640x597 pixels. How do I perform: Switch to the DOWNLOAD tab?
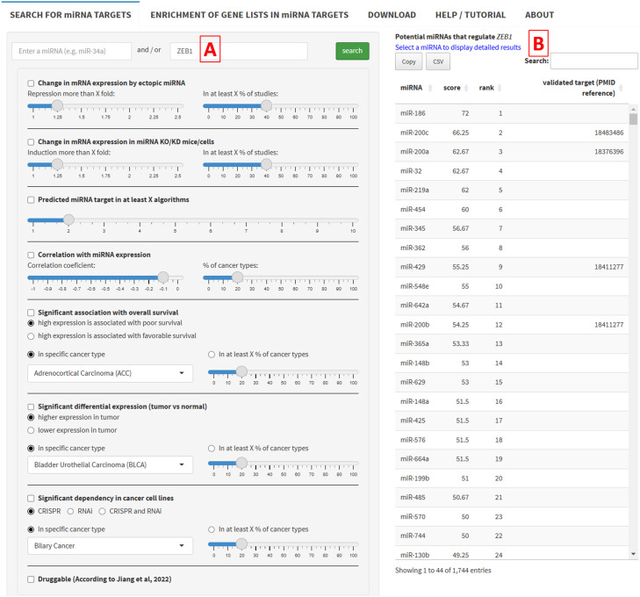392,15
